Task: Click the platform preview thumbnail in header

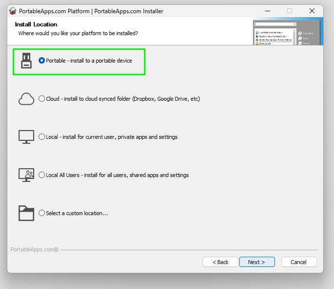Action: [x=288, y=32]
